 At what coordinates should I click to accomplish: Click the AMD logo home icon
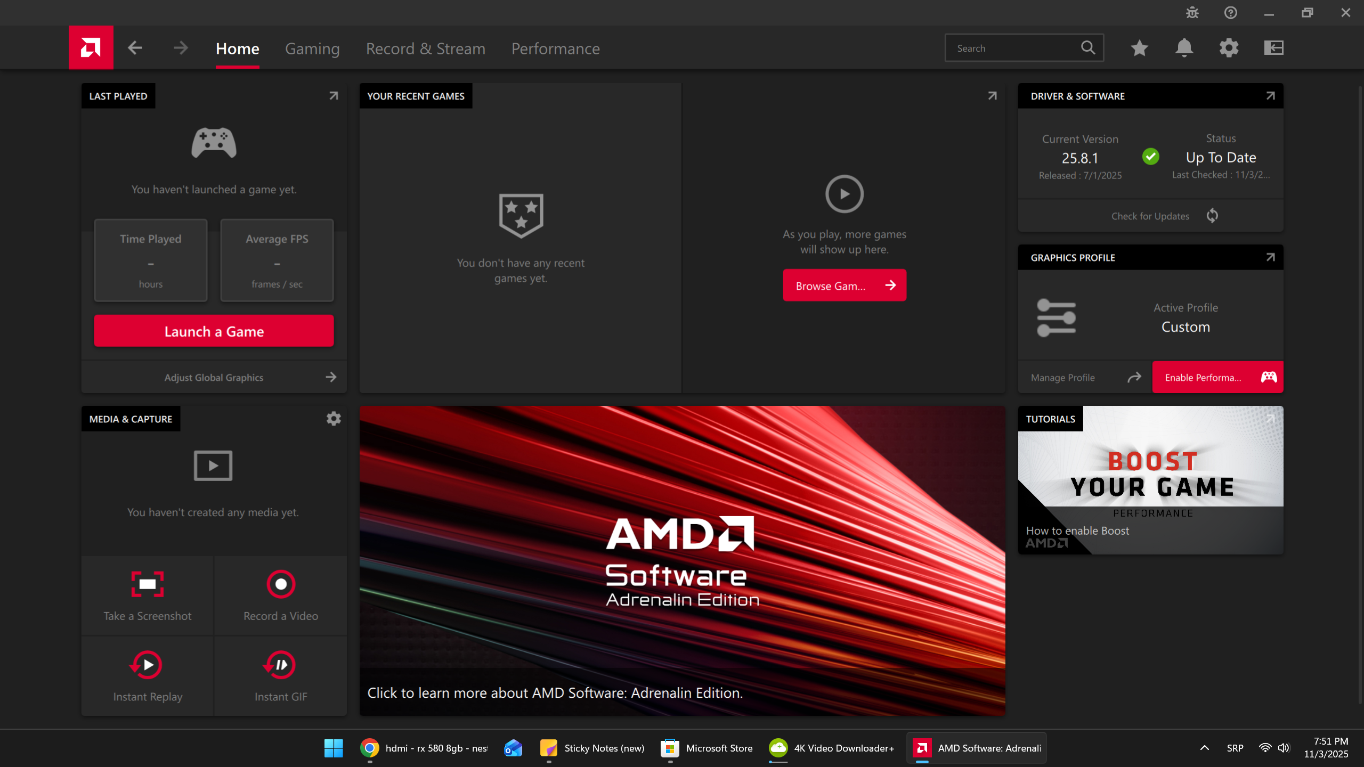(91, 47)
